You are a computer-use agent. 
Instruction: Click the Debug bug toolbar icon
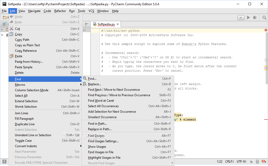(255, 18)
